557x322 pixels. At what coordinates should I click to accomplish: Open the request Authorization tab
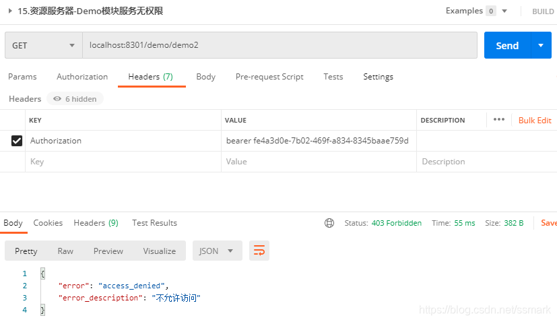[x=82, y=77]
